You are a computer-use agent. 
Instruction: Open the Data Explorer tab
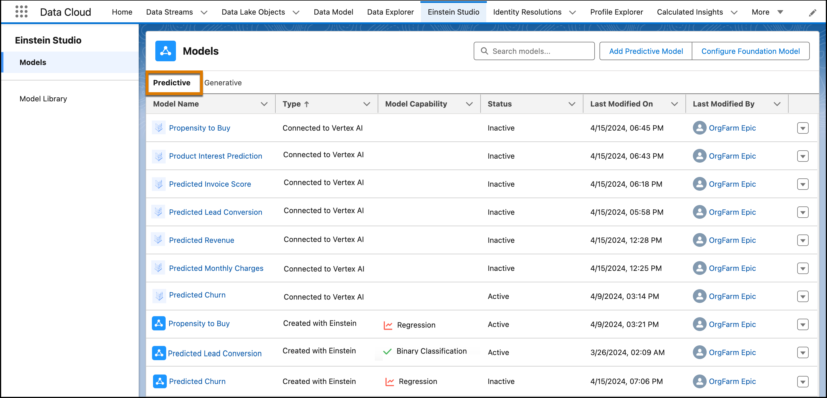click(390, 12)
